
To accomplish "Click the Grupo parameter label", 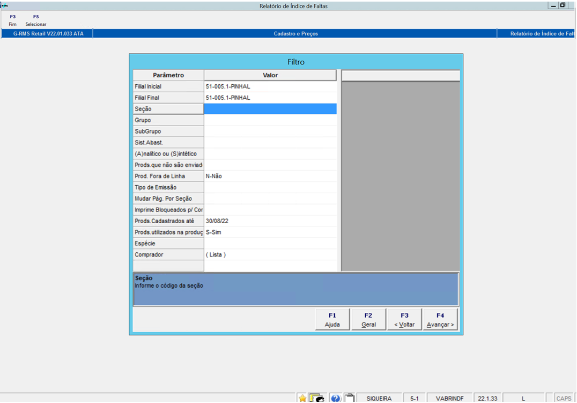I will (168, 120).
